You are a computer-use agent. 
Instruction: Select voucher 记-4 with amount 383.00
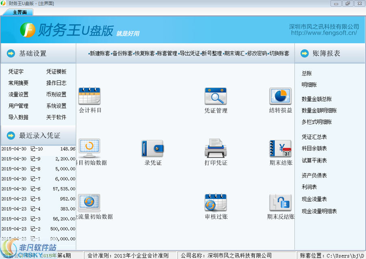tap(38, 209)
